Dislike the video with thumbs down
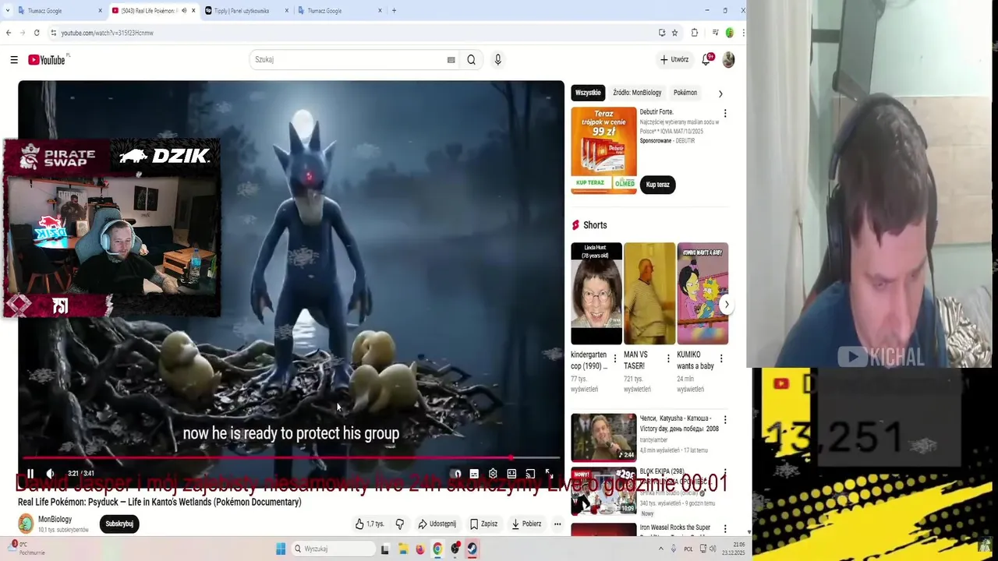This screenshot has height=561, width=998. point(399,524)
